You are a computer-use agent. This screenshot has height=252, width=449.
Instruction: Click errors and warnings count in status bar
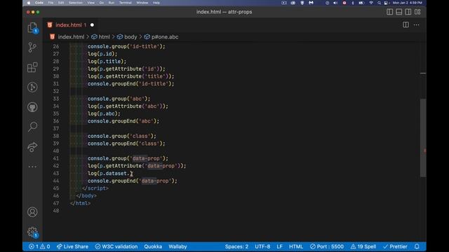(x=39, y=246)
